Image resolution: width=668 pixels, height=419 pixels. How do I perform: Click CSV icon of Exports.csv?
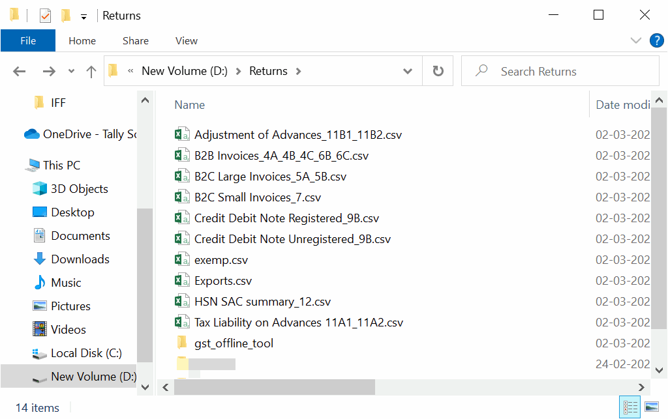pos(182,281)
